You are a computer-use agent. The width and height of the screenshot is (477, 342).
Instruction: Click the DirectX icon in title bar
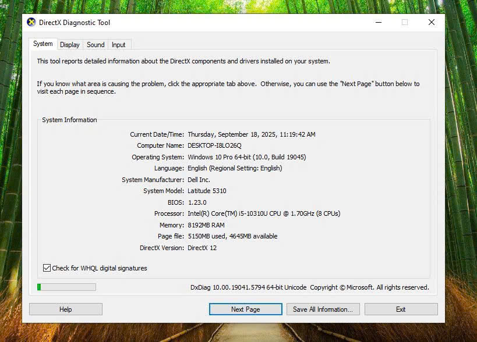(31, 23)
